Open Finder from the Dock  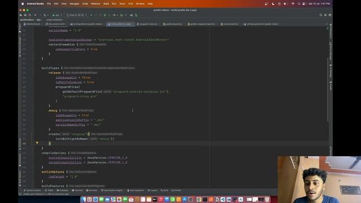point(83,199)
